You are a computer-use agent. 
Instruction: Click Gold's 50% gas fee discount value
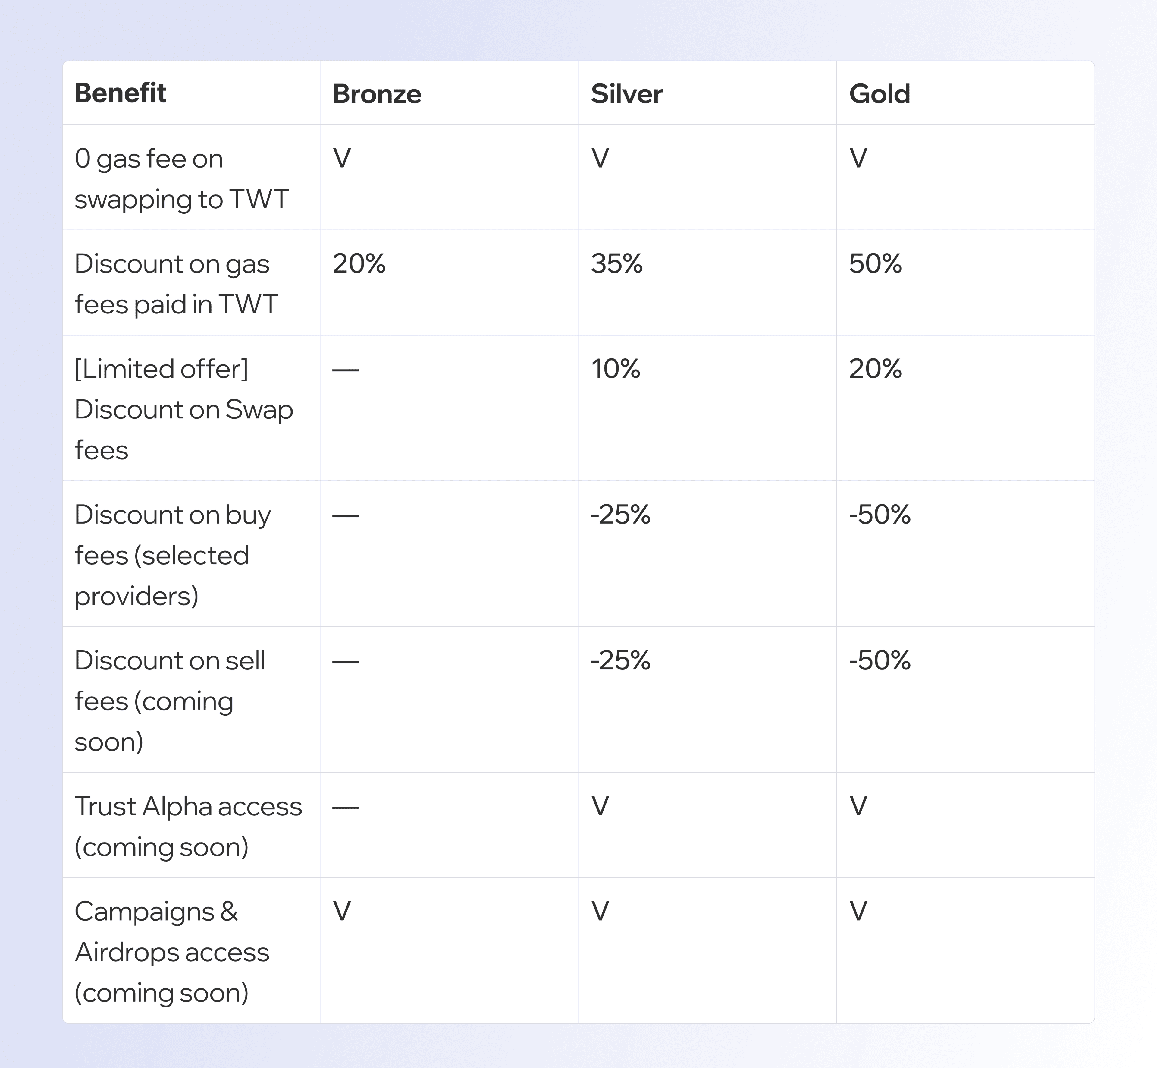pos(875,263)
